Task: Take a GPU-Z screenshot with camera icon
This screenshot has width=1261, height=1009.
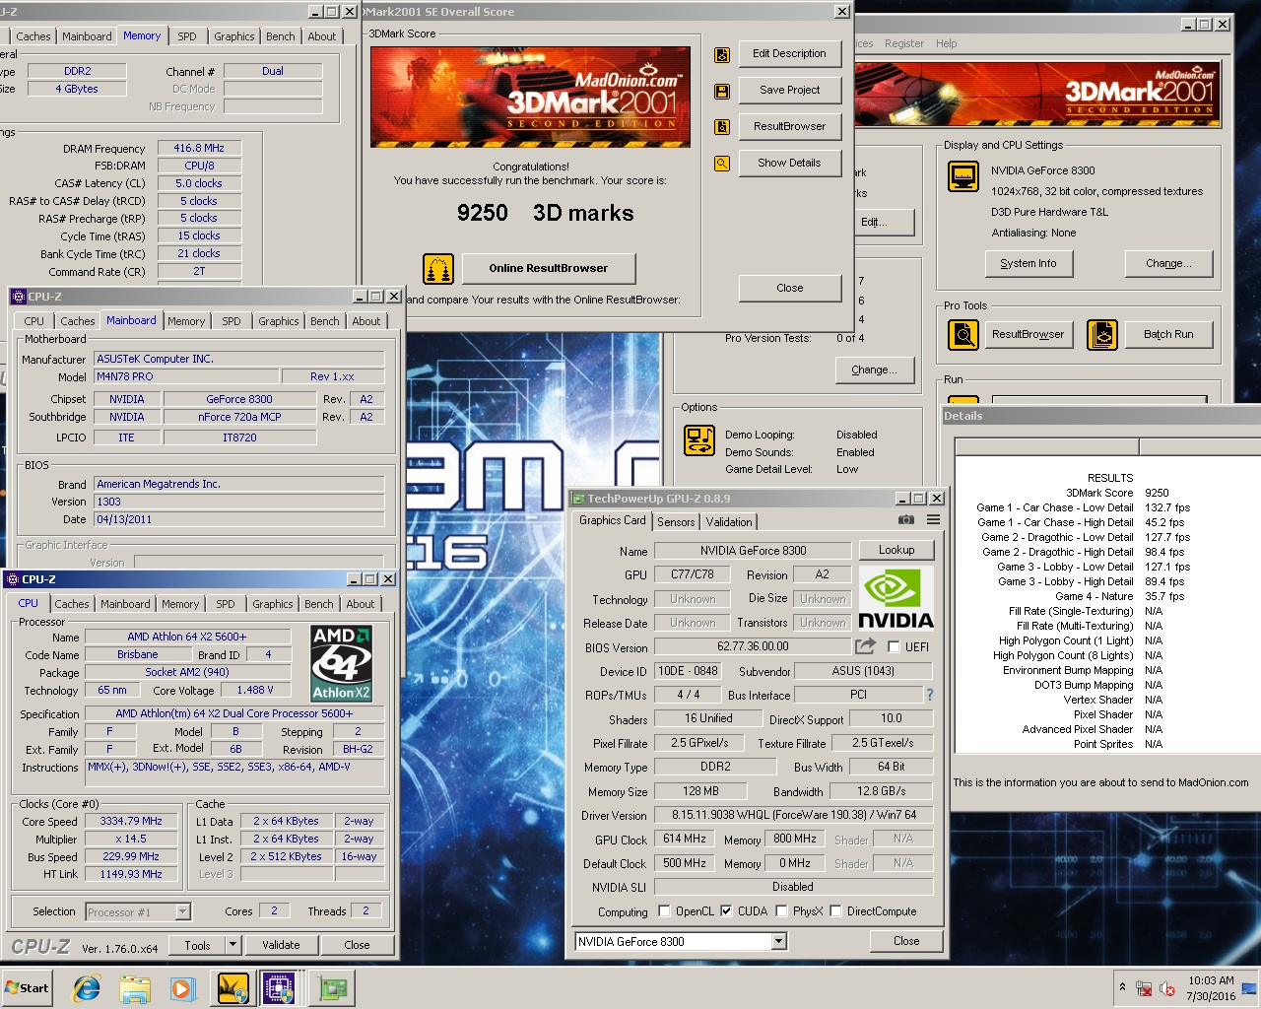Action: coord(906,520)
